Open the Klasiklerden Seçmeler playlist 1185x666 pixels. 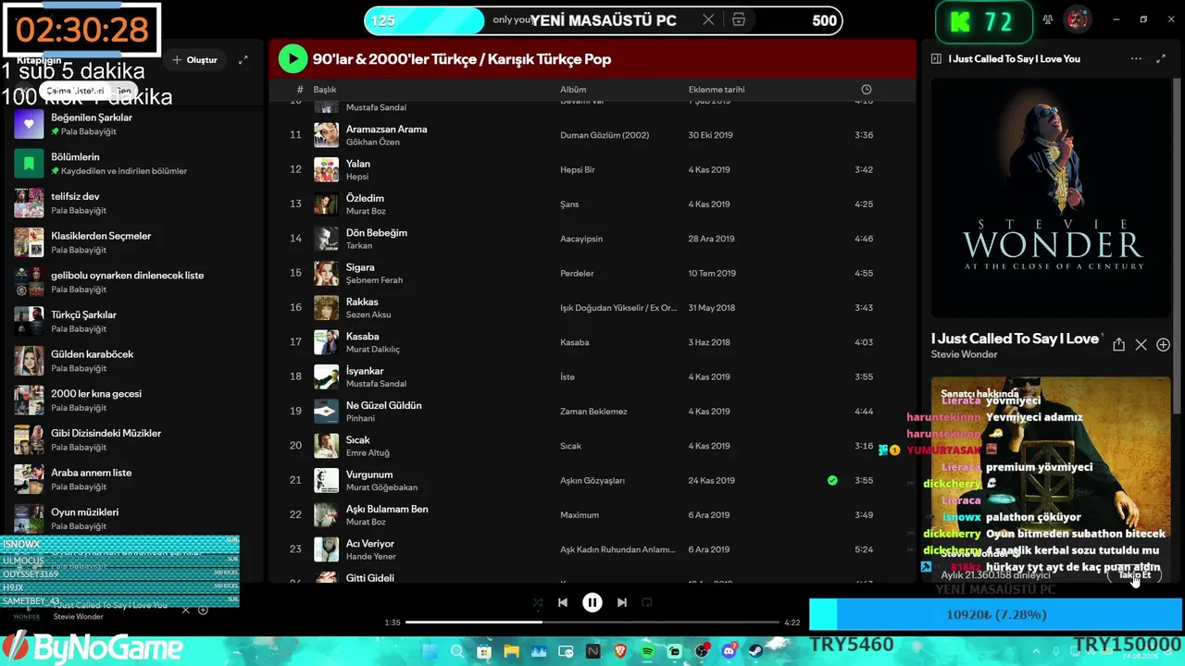[130, 242]
